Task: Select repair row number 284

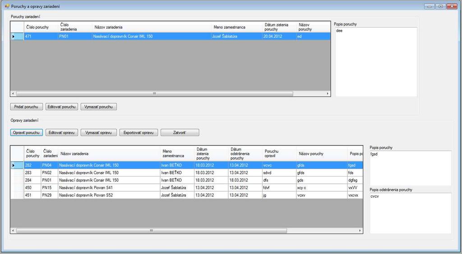Action: [32, 180]
